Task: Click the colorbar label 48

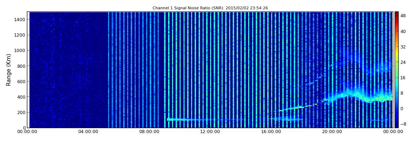Action: tap(403, 16)
